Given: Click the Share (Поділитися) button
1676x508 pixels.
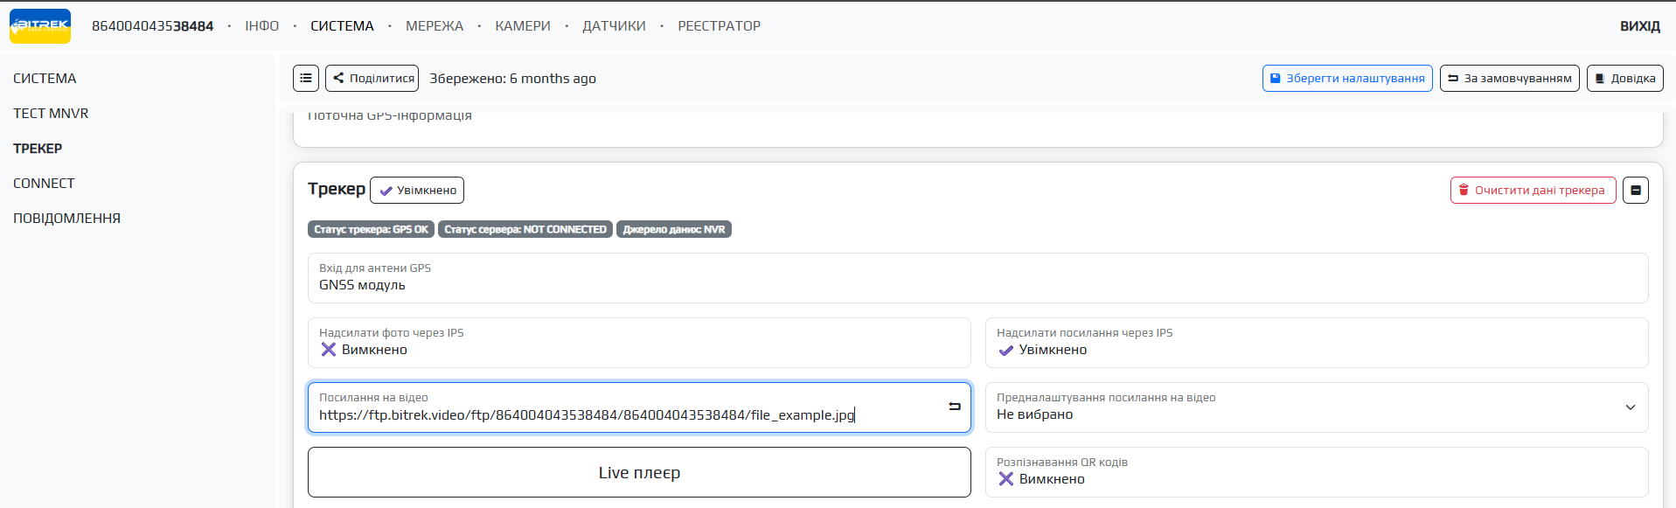Looking at the screenshot, I should [x=372, y=78].
